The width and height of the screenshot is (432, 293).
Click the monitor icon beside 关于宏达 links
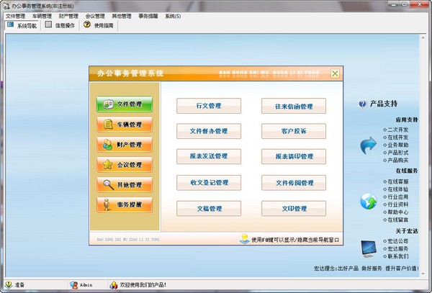click(369, 248)
